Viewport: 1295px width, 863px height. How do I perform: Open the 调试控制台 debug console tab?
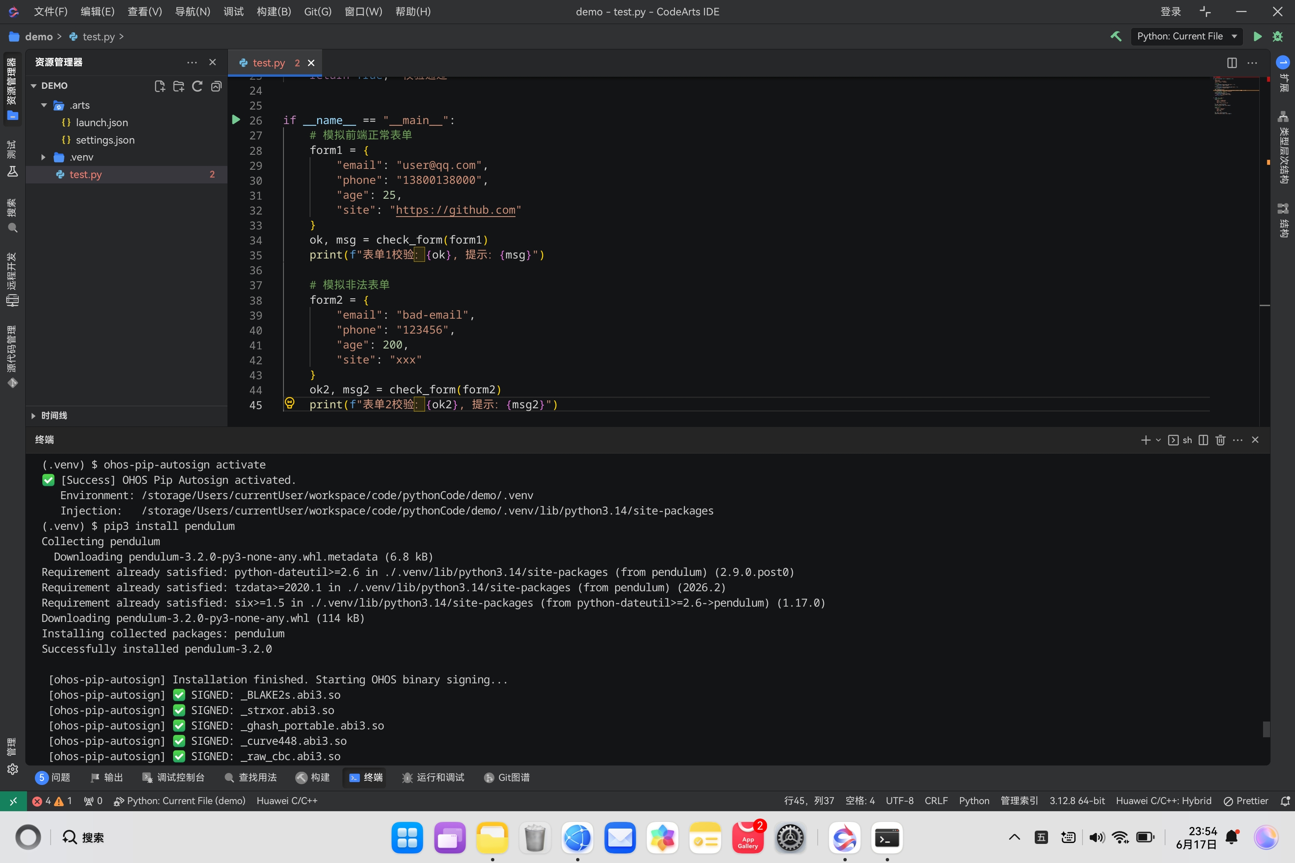click(x=173, y=777)
